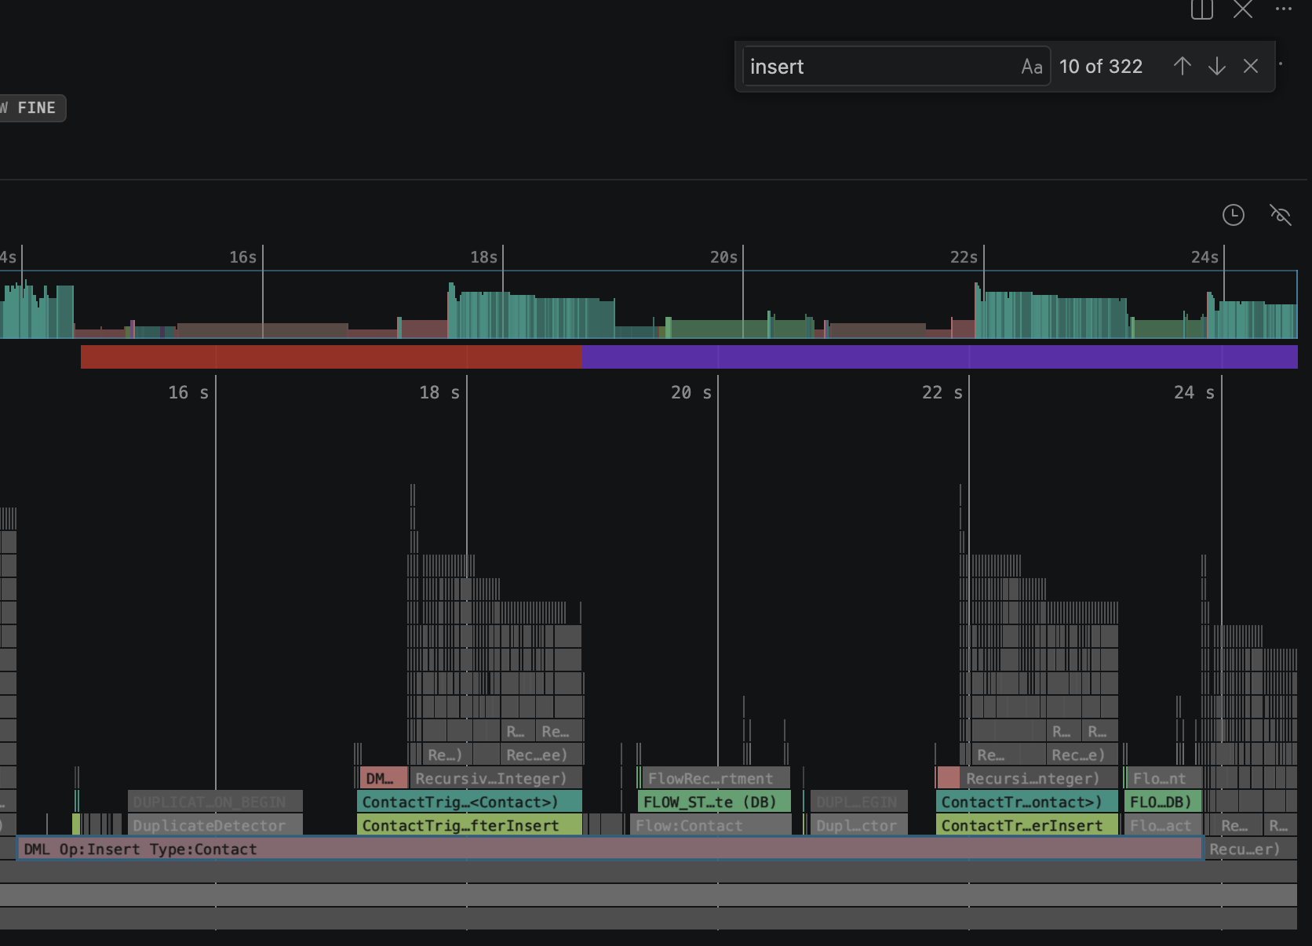Click the clock timing icon
Screen dimensions: 1312x946
pyautogui.click(x=1234, y=215)
